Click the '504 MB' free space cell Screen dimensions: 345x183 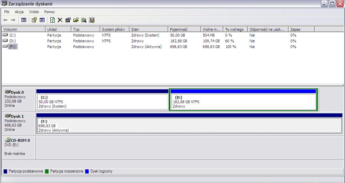point(209,35)
